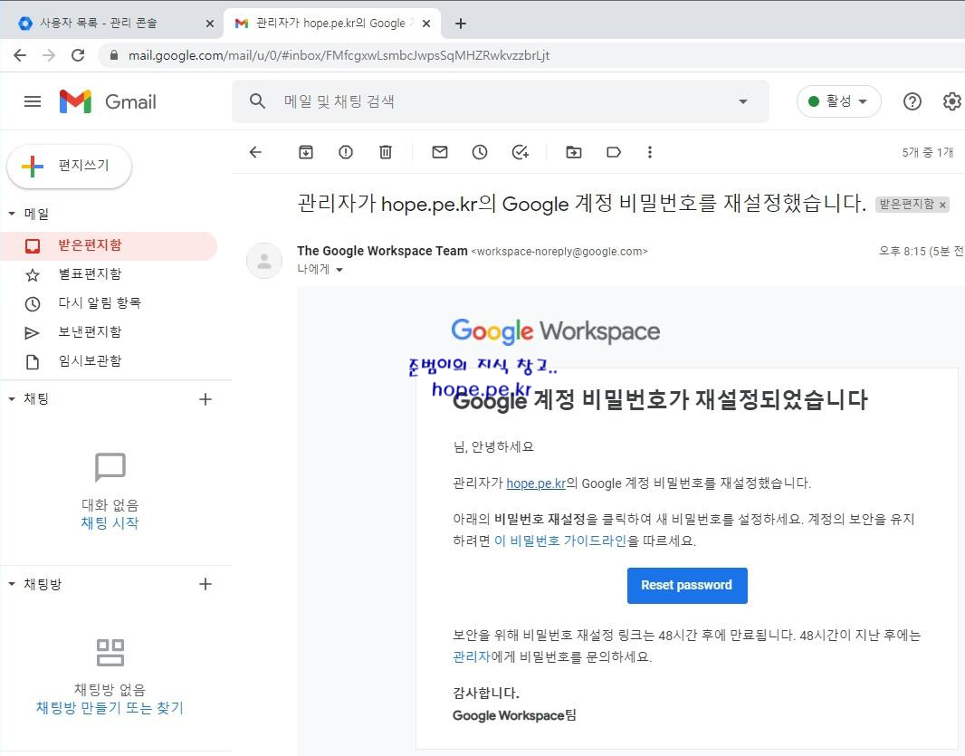The width and height of the screenshot is (965, 756).
Task: Snooze the email with the clock icon
Action: pyautogui.click(x=480, y=152)
